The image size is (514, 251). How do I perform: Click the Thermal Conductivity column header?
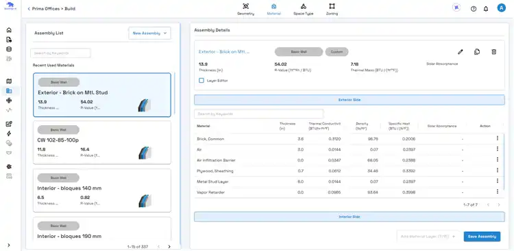325,126
